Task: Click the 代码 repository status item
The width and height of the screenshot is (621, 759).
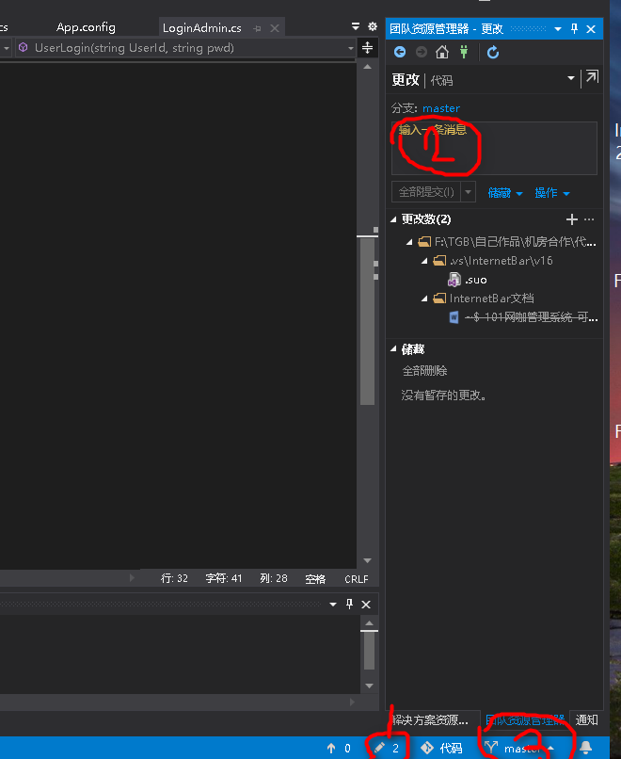Action: [441, 749]
